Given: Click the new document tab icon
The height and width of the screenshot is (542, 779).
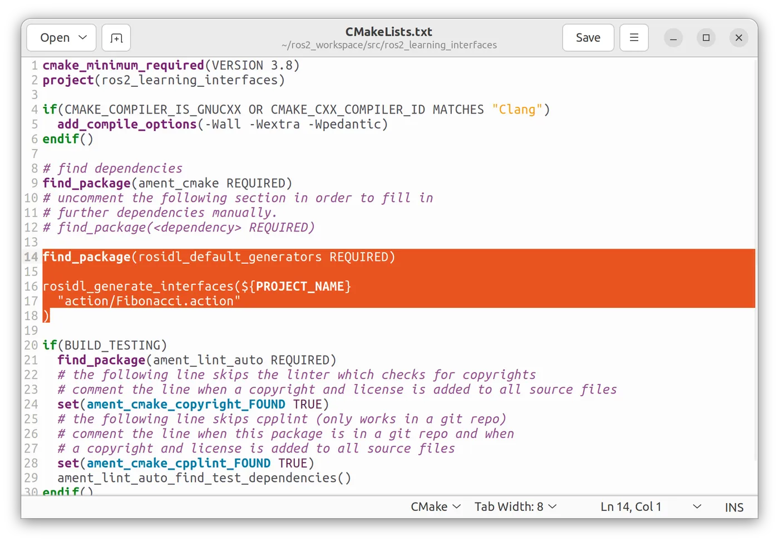Looking at the screenshot, I should (116, 38).
